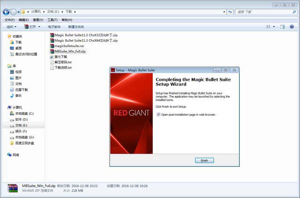Expand the arrow next to 打开
The height and width of the screenshot is (198, 300).
(39, 27)
